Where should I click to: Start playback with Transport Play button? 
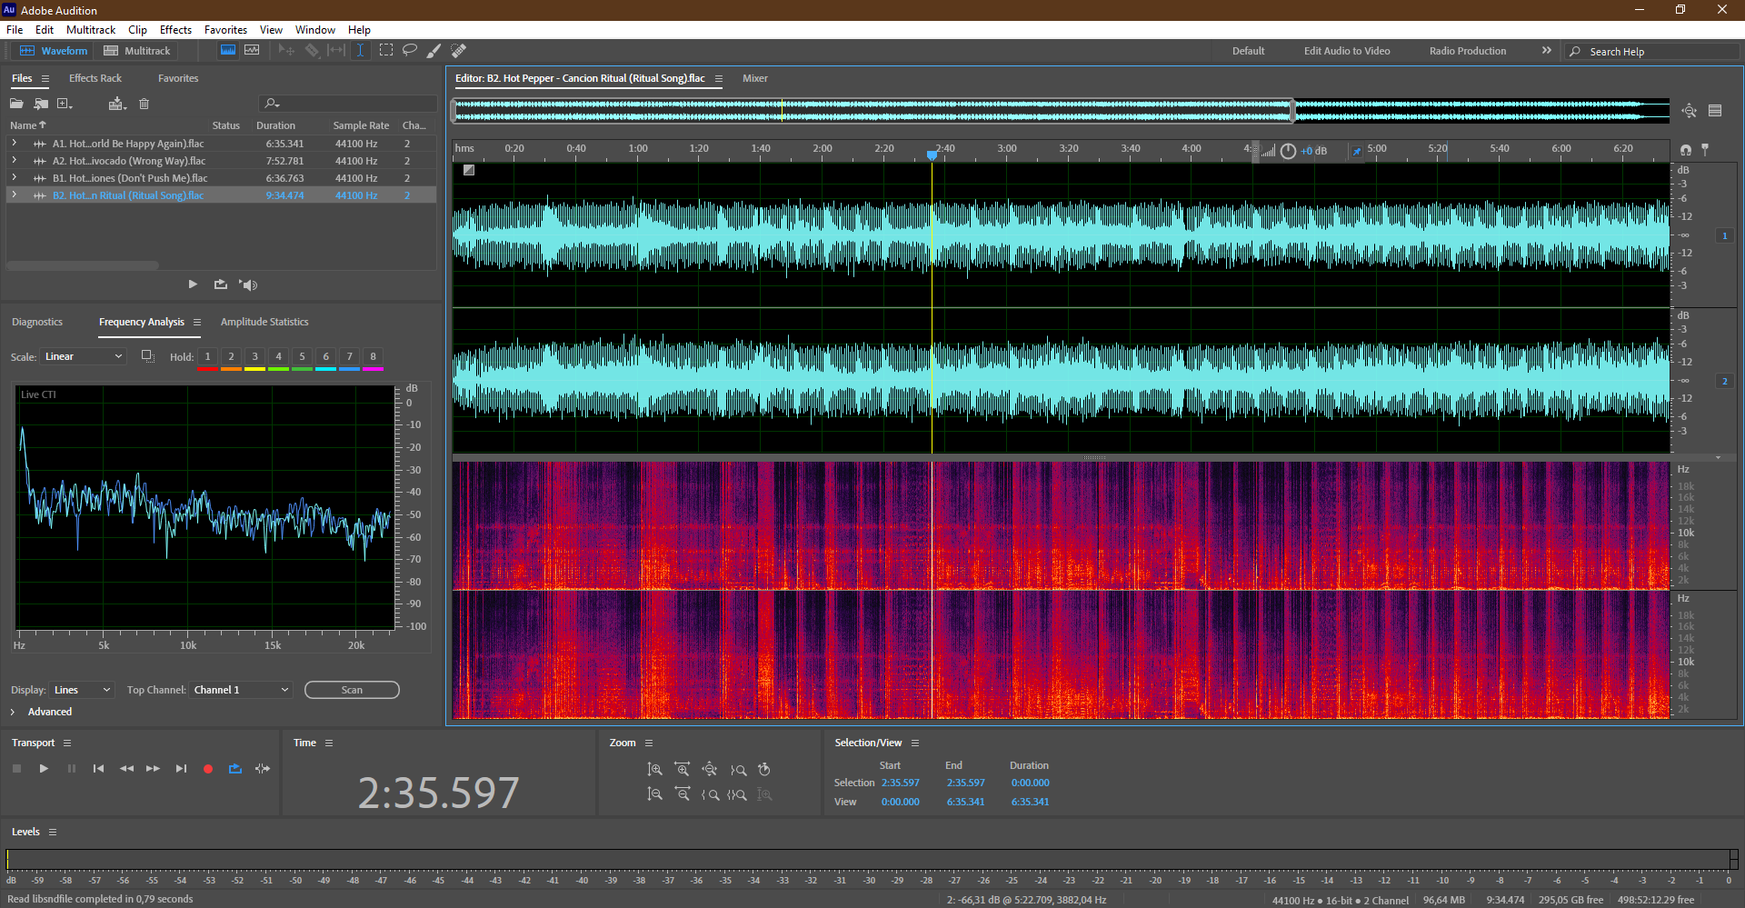coord(44,769)
